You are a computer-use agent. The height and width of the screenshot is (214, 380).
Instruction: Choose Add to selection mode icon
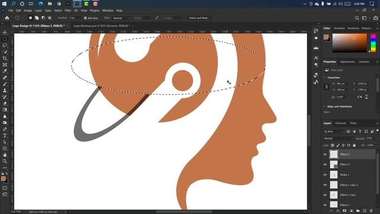pyautogui.click(x=37, y=18)
